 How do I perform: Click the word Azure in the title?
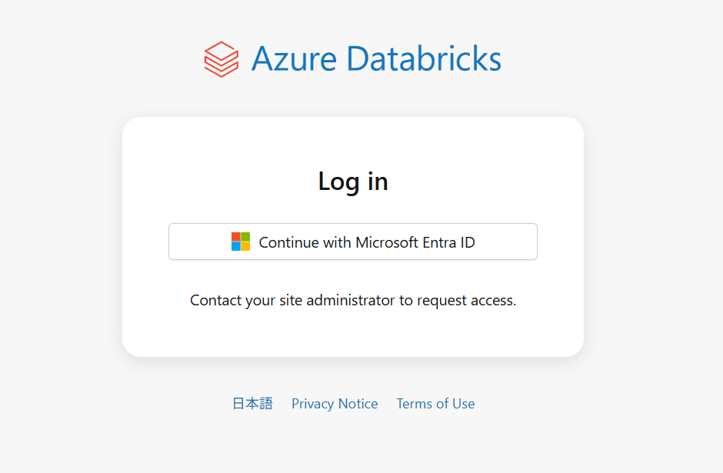point(294,59)
